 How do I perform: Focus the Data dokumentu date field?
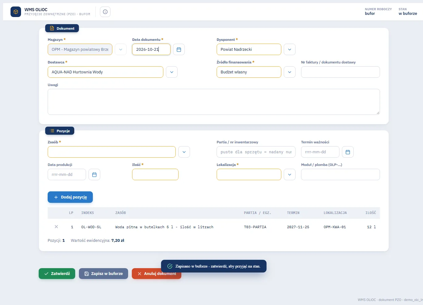click(x=151, y=50)
